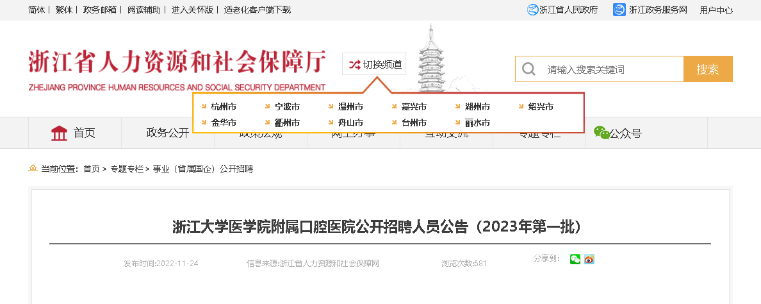Open the 政务公开 navigation tab
761x304 pixels.
(x=168, y=133)
